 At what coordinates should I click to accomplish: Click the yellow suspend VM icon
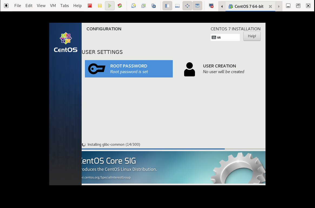[100, 6]
